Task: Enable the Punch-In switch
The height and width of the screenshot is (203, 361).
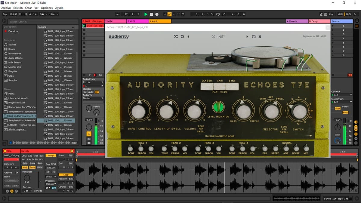Action: (213, 14)
